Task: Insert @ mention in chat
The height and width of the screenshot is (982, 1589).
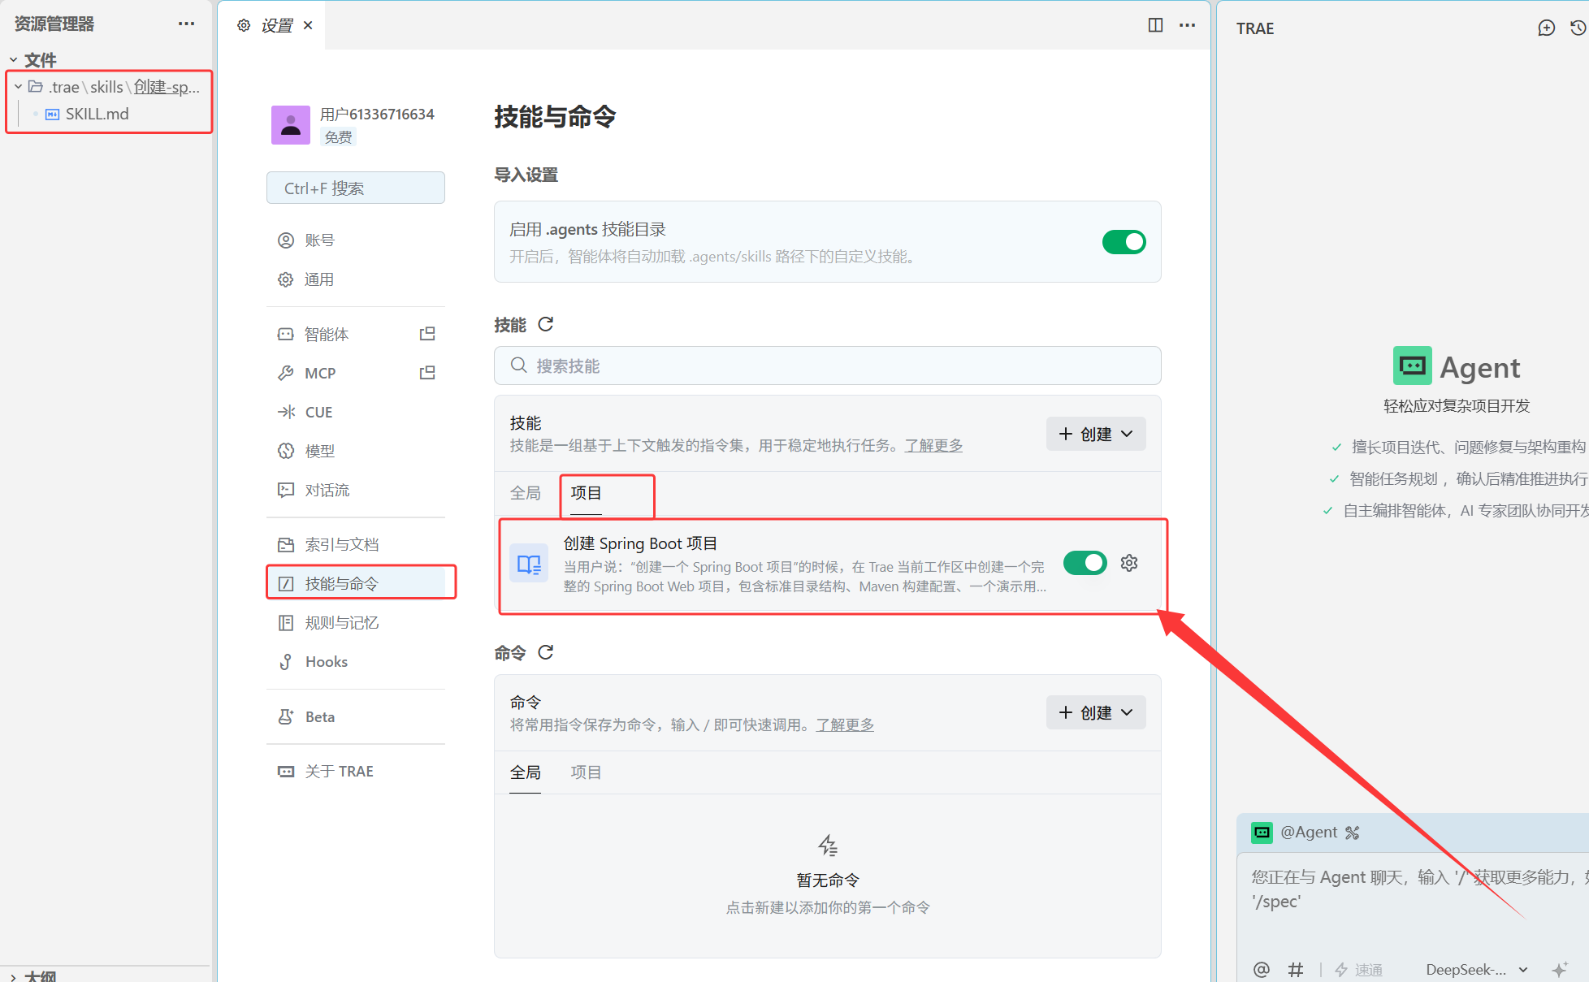Action: 1261,969
